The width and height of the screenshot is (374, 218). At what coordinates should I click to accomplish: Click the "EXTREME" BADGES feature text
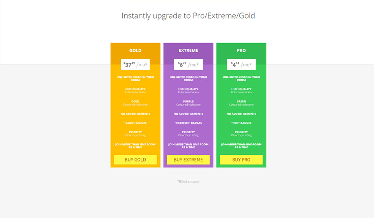(x=188, y=123)
